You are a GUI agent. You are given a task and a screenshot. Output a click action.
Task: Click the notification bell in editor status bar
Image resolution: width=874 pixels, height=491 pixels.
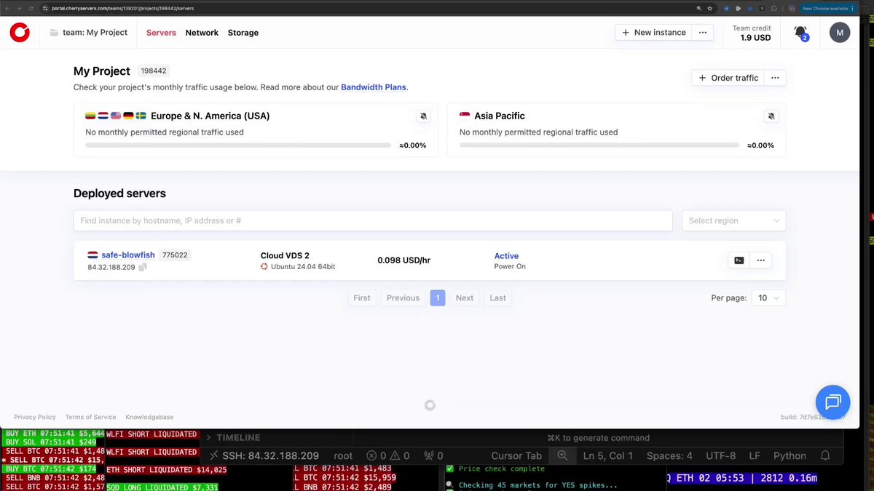825,455
